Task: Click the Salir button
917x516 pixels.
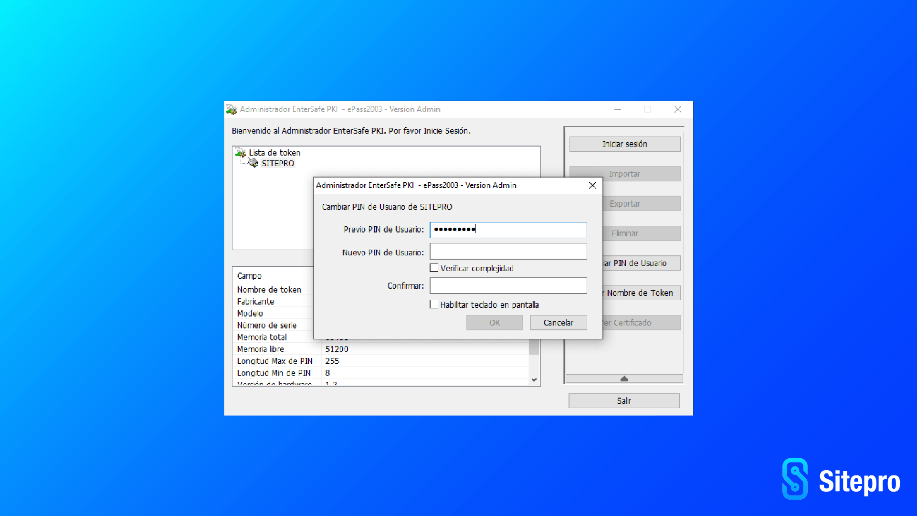Action: coord(624,401)
